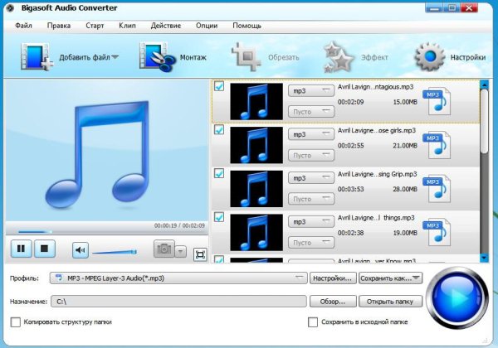
Task: Expand the Сохранить как dropdown button
Action: pyautogui.click(x=391, y=278)
